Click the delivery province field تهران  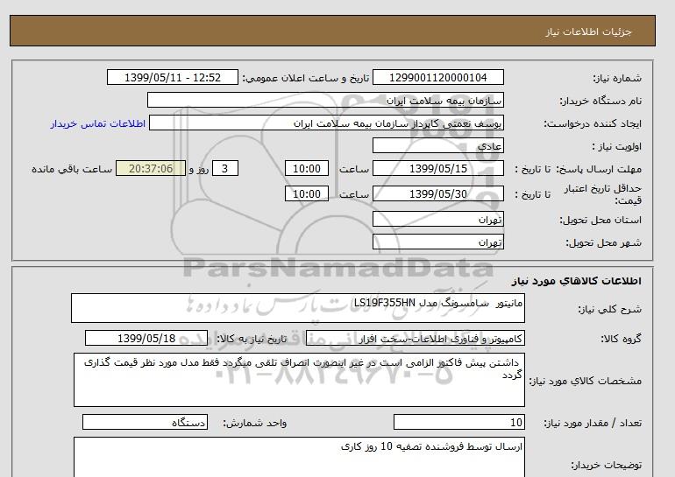pos(437,219)
